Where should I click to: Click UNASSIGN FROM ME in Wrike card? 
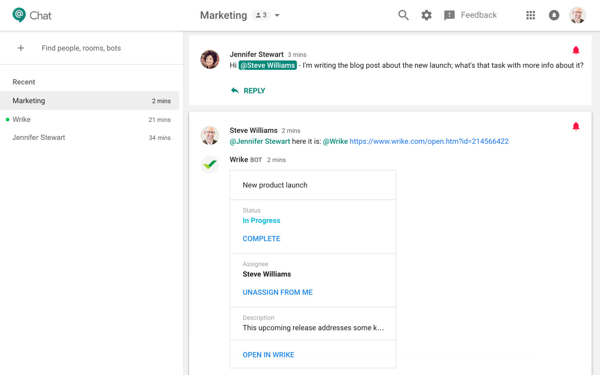point(277,292)
